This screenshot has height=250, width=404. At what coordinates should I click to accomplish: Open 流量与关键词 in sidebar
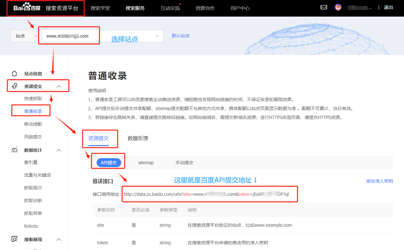point(38,175)
